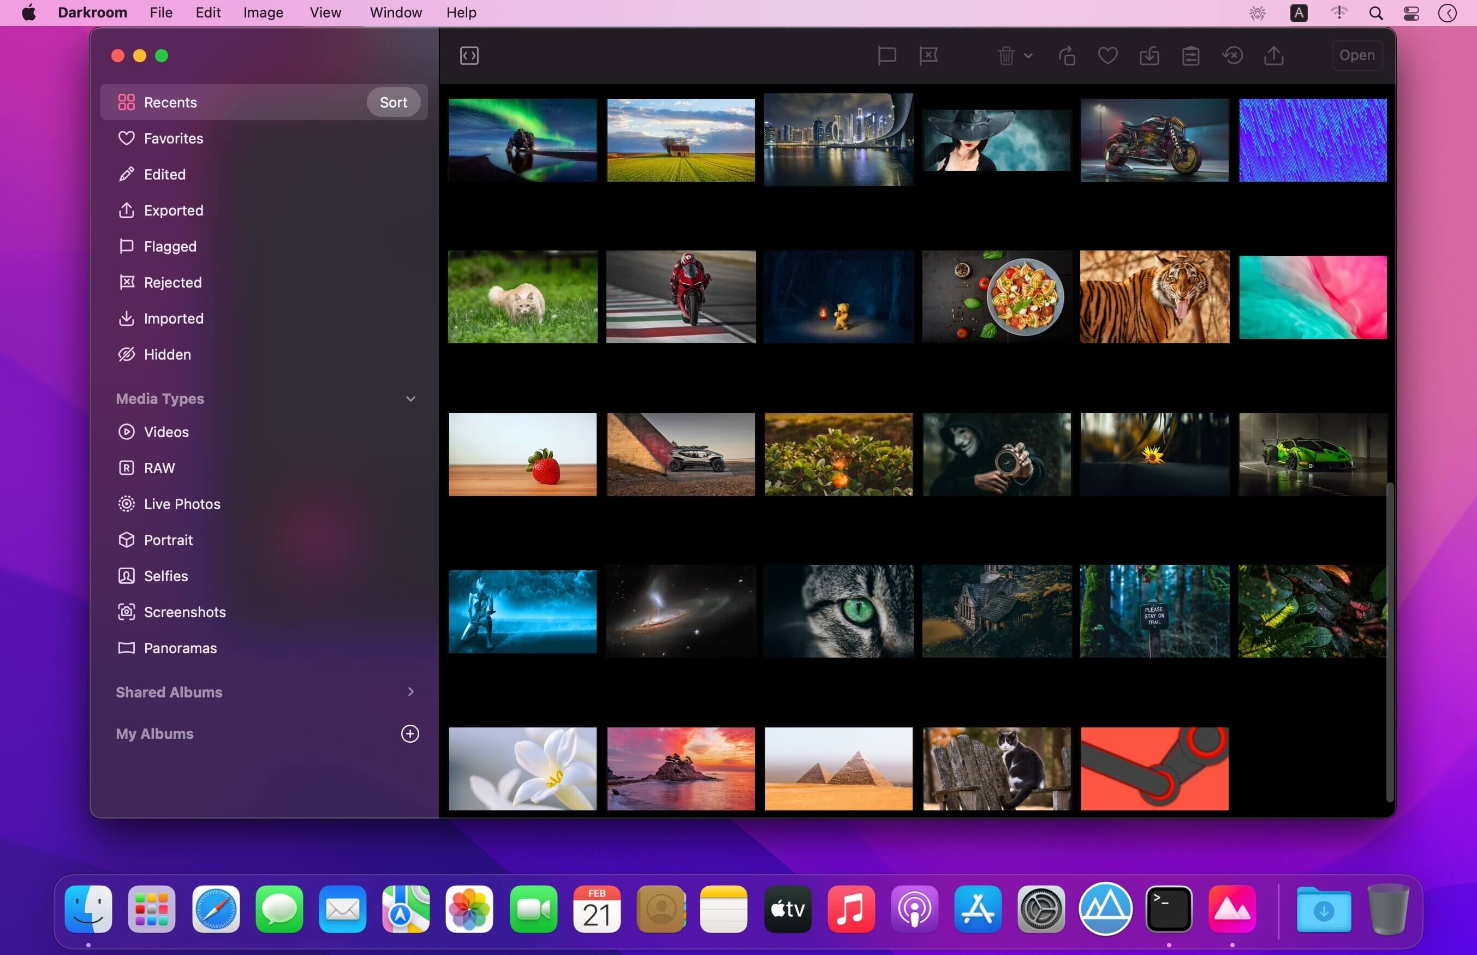Rotate the selected image
This screenshot has height=955, width=1477.
[1066, 56]
